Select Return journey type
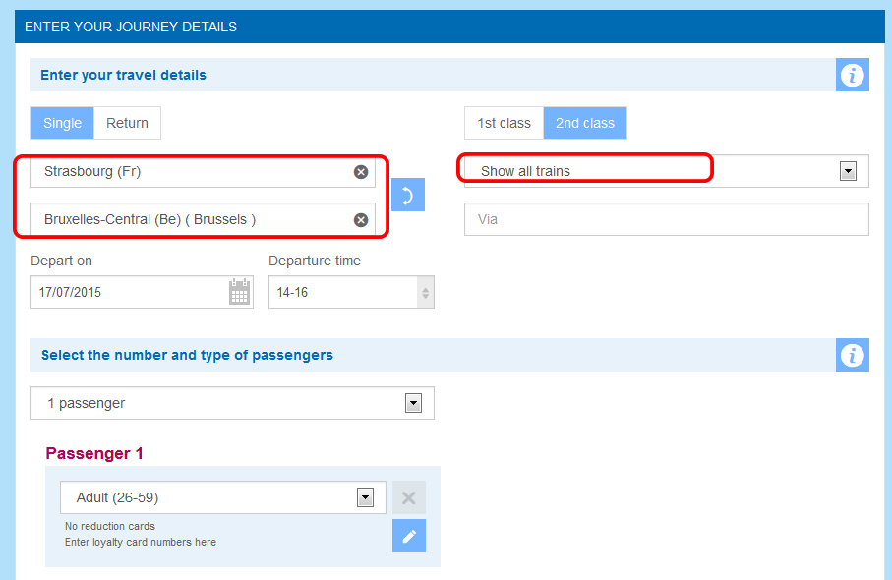Screen dimensions: 892x580 (x=127, y=123)
